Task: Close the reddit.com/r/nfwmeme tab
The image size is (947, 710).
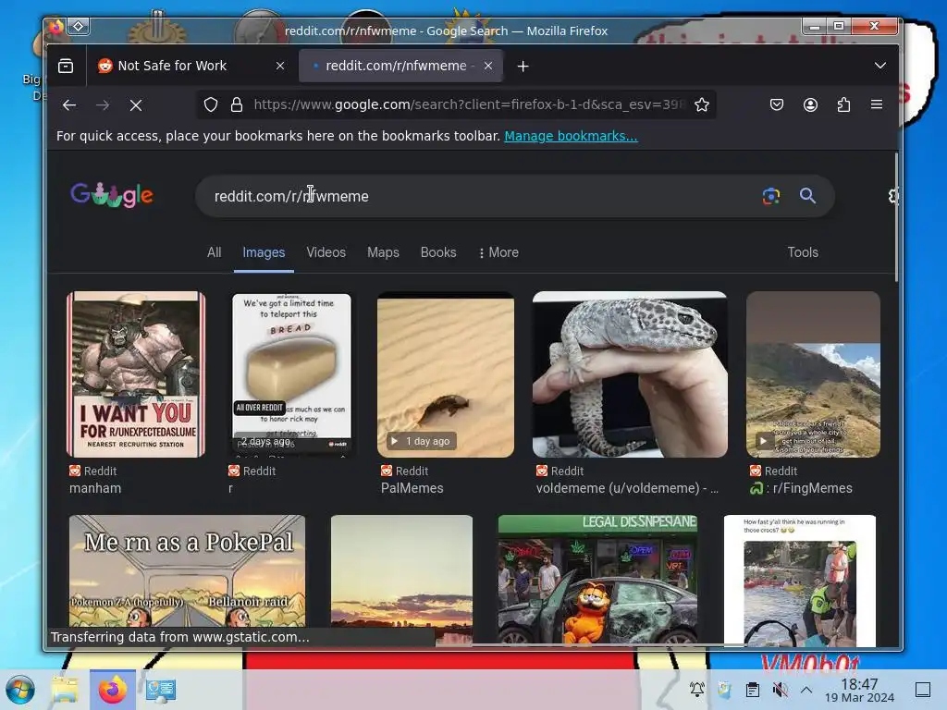Action: click(x=488, y=66)
